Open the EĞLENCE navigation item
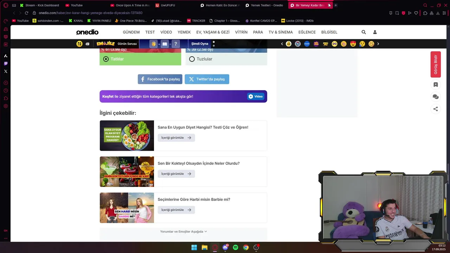 point(307,32)
